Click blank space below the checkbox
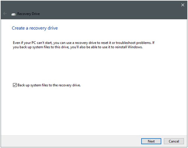Screen dimensions: 188x148 tap(93, 112)
